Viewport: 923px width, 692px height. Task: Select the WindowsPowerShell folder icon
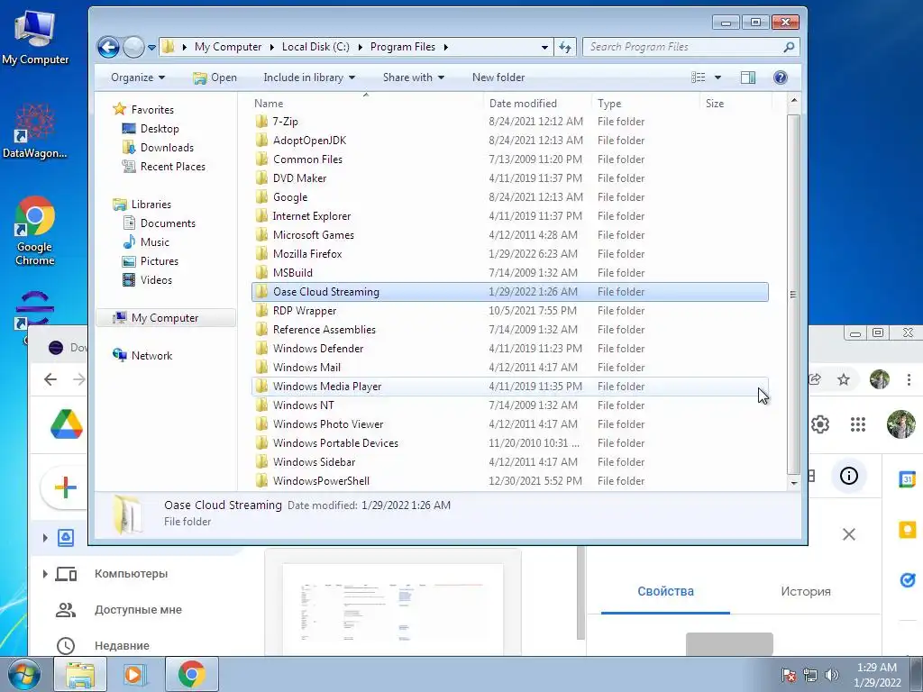coord(262,481)
